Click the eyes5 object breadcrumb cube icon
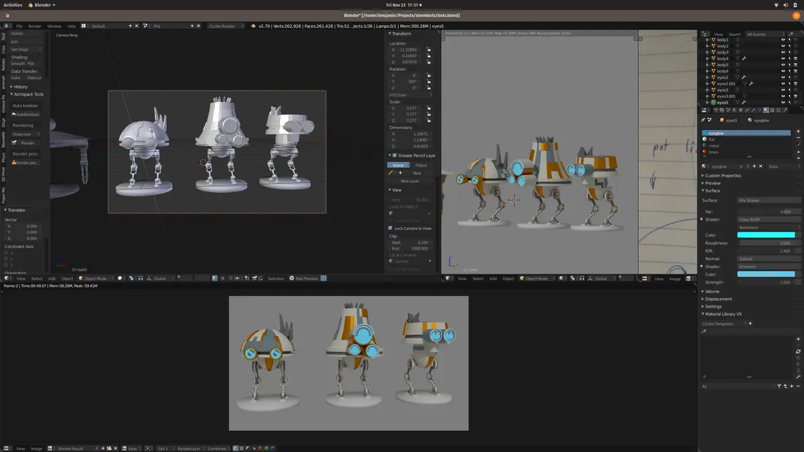 click(x=722, y=120)
